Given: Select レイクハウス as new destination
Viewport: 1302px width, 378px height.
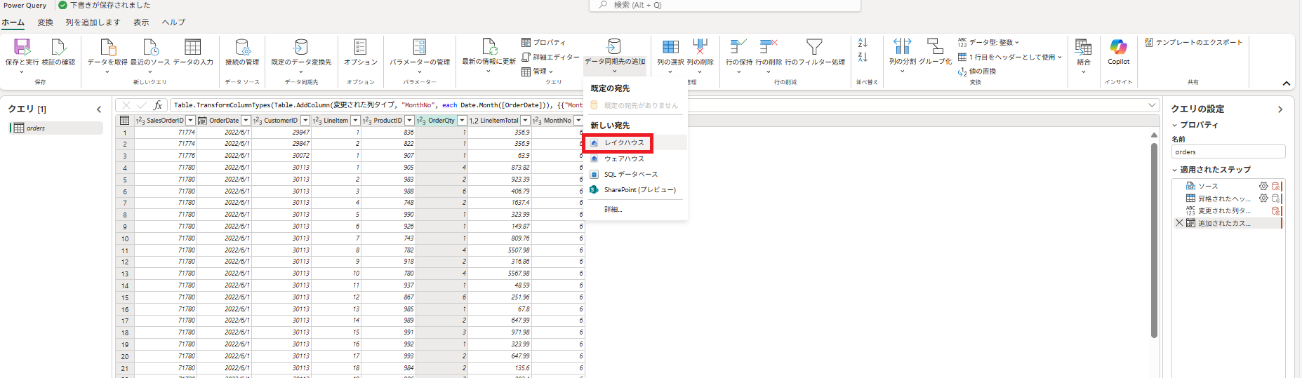Looking at the screenshot, I should [635, 143].
